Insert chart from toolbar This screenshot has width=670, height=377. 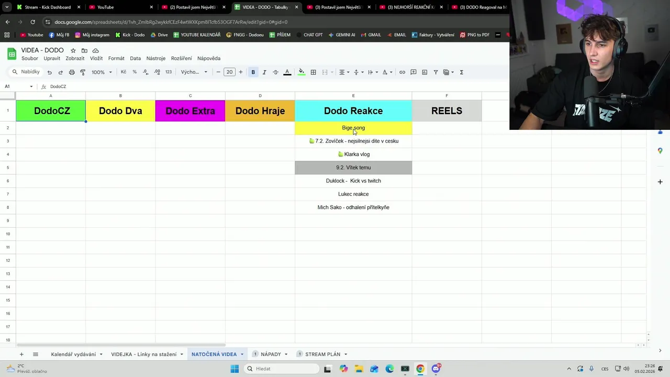(425, 72)
